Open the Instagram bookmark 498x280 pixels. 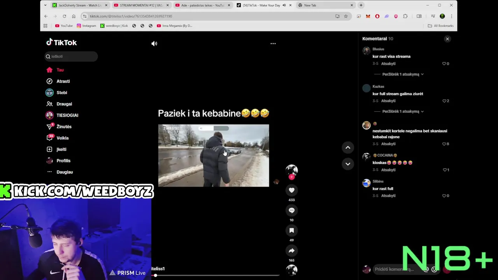(86, 26)
